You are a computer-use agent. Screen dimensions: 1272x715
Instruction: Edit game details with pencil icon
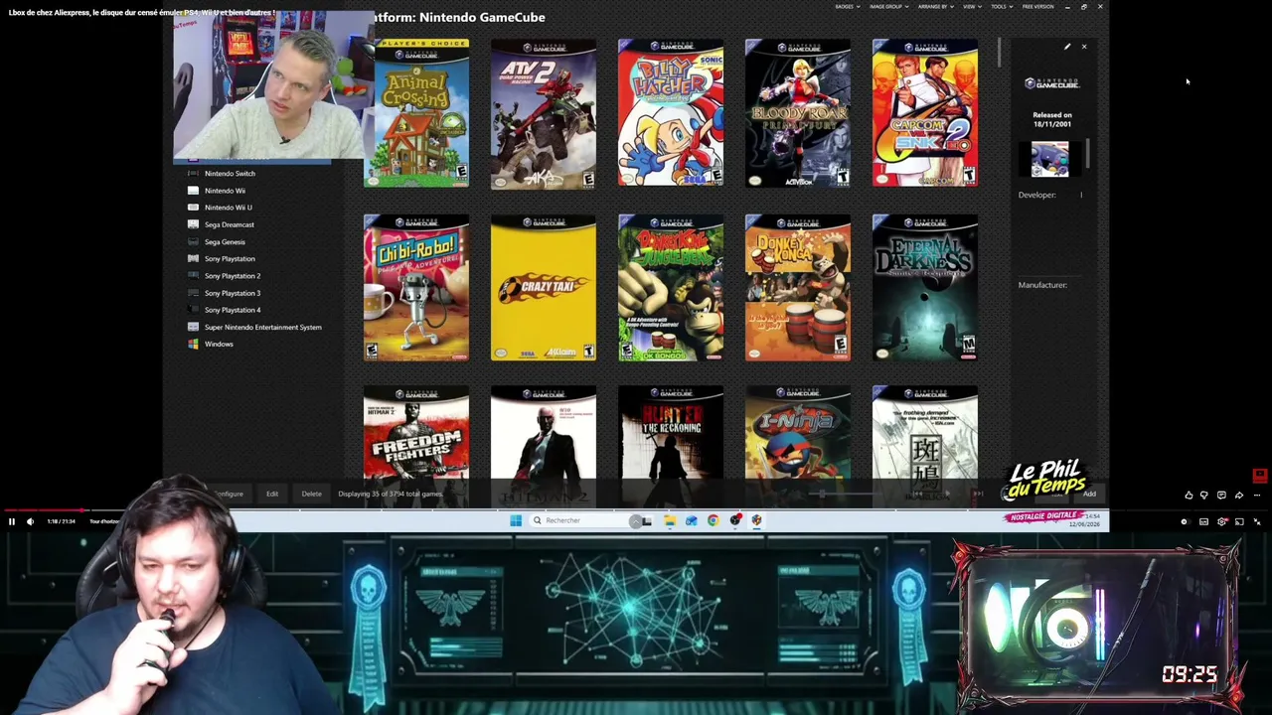tap(1067, 47)
